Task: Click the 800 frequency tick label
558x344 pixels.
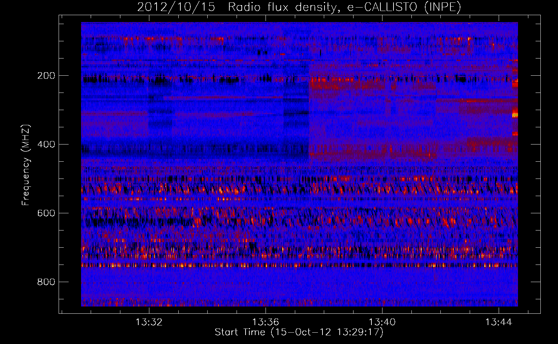Action: pos(46,282)
